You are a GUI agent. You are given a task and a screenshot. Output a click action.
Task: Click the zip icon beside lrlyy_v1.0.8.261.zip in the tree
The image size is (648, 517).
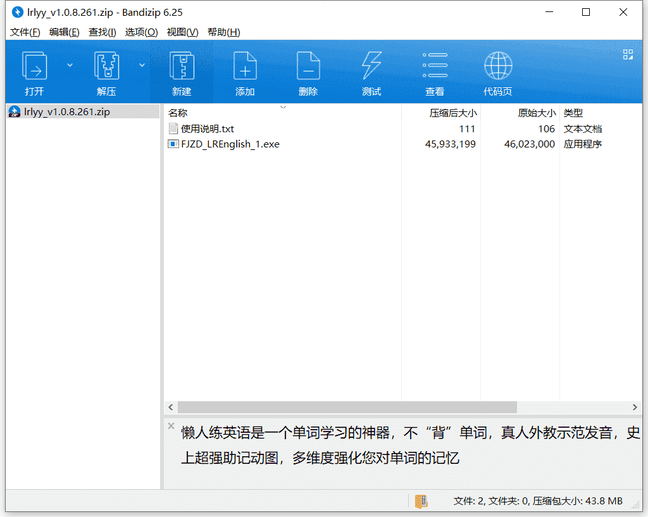[x=15, y=111]
